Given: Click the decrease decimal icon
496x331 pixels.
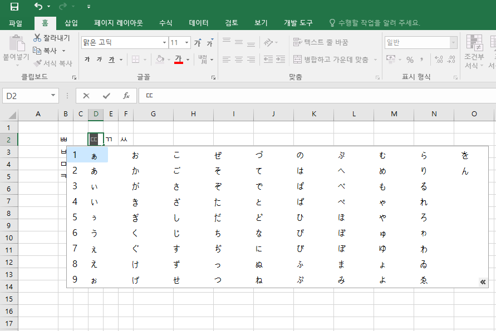Looking at the screenshot, I should click(451, 60).
